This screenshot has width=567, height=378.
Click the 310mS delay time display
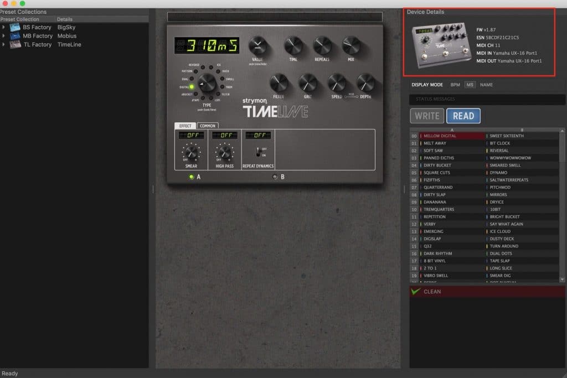[x=207, y=45]
